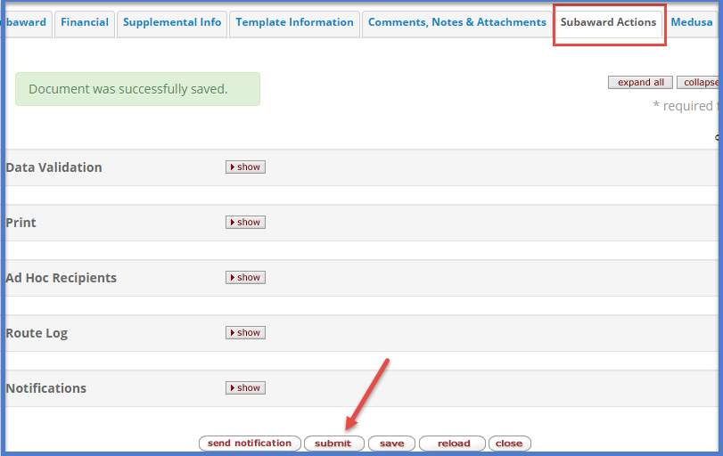
Task: Expand Ad Hoc Recipients section
Action: 245,278
